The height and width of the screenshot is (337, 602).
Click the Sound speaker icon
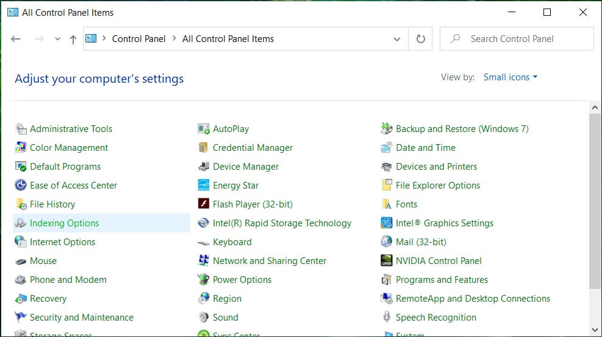204,317
